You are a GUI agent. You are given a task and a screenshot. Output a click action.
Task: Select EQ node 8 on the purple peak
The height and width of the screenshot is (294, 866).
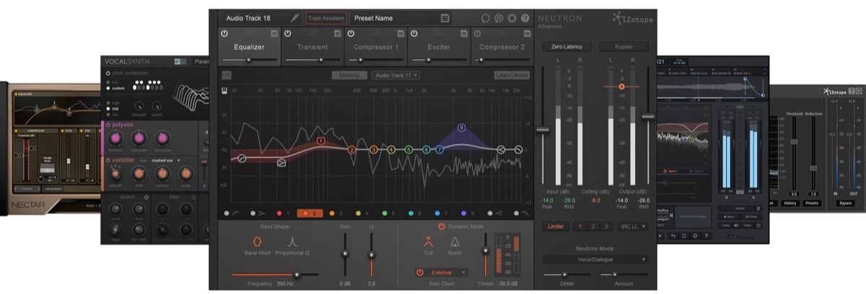(x=462, y=128)
